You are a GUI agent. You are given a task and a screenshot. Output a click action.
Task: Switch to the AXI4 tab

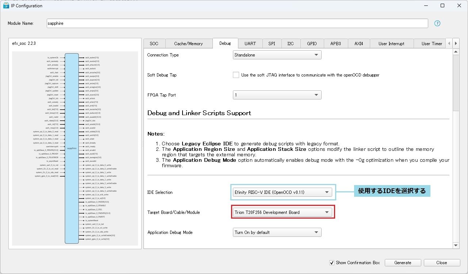(x=358, y=44)
